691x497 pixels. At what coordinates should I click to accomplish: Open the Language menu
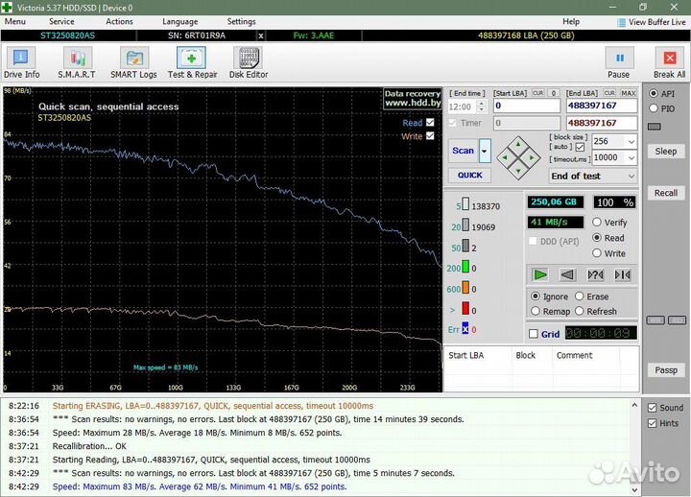click(180, 21)
